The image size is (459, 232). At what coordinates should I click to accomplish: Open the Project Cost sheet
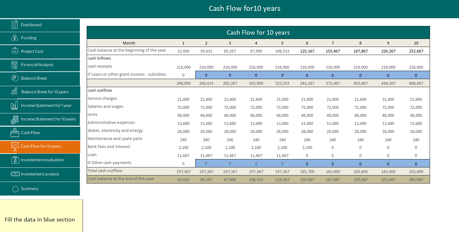[x=40, y=51]
